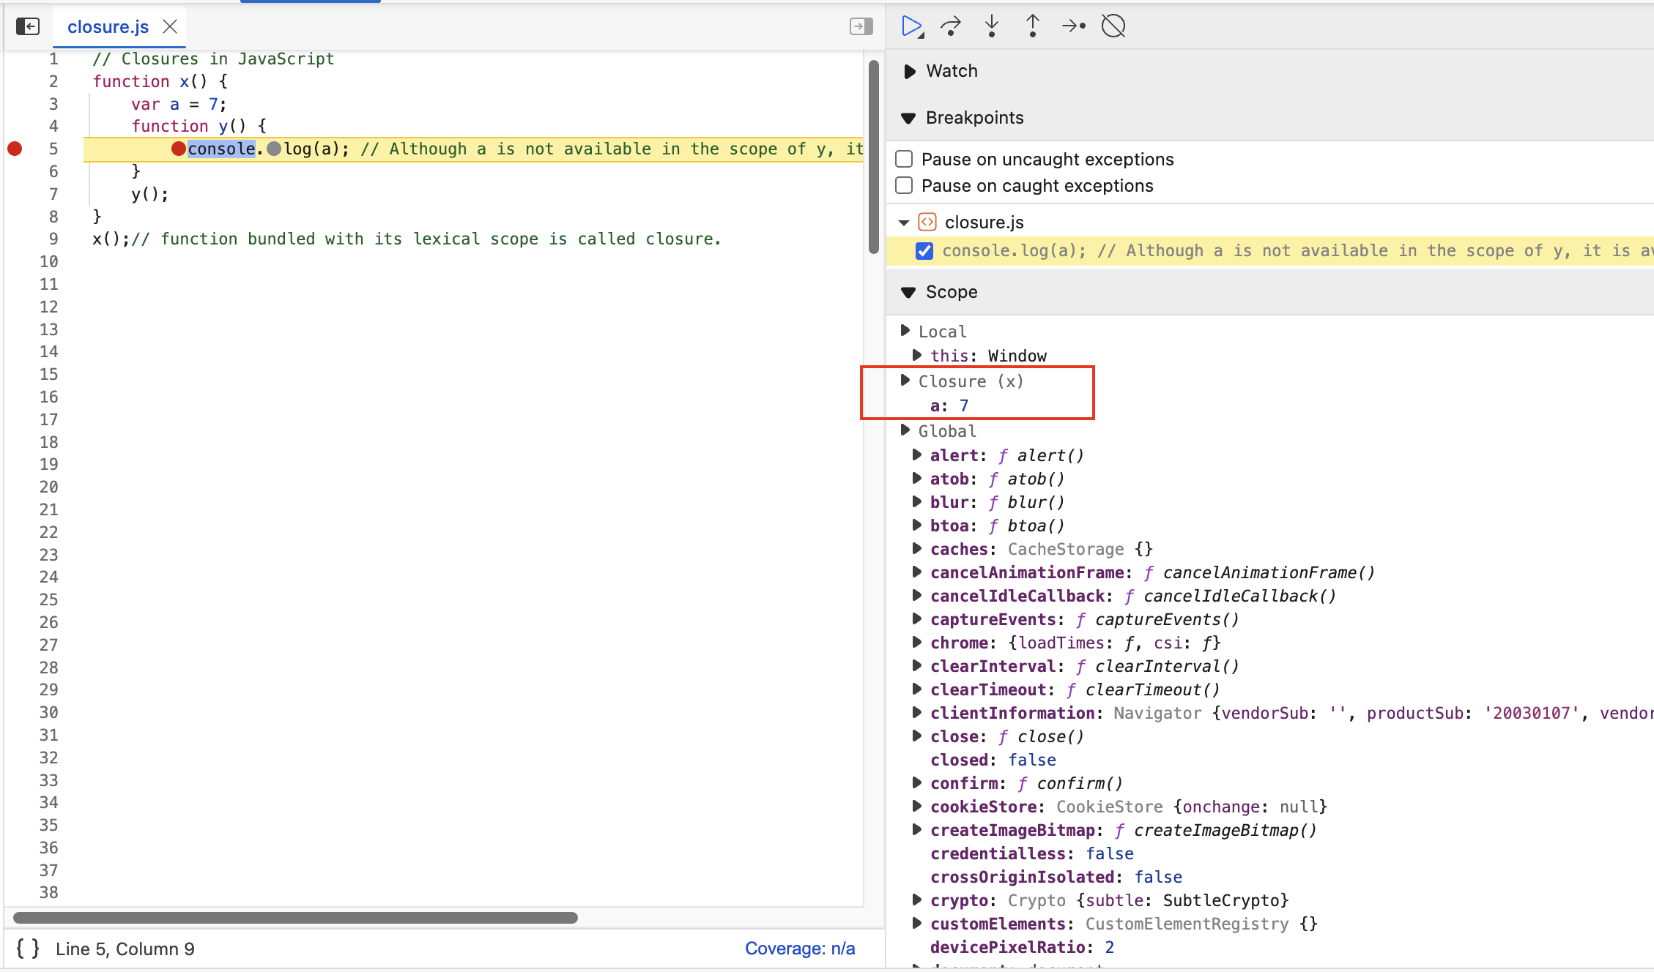
Task: Expand the chrome object entry
Action: [917, 642]
